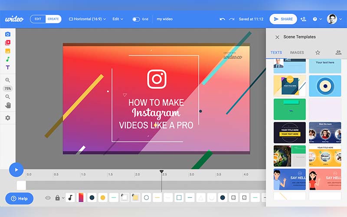Toggle object visibility eye icon

tap(48, 198)
